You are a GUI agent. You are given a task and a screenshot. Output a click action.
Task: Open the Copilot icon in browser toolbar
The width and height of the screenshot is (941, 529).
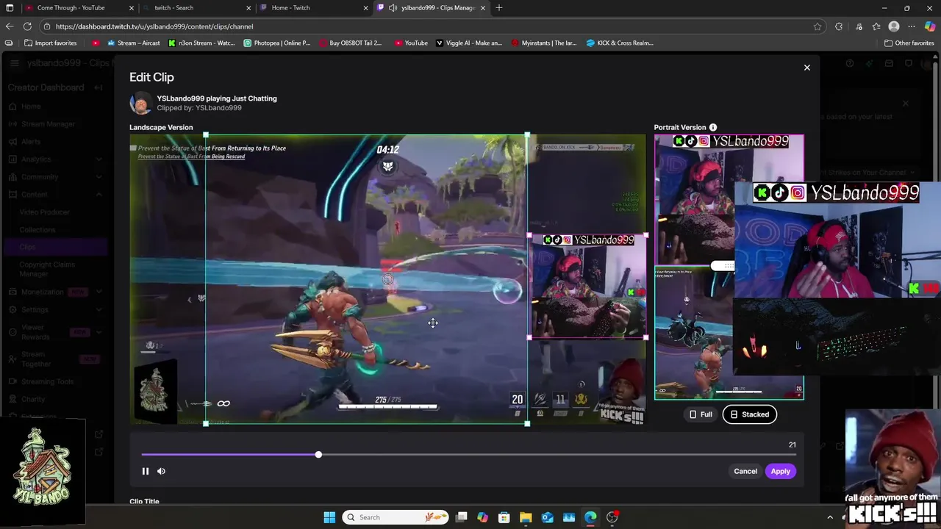click(930, 26)
